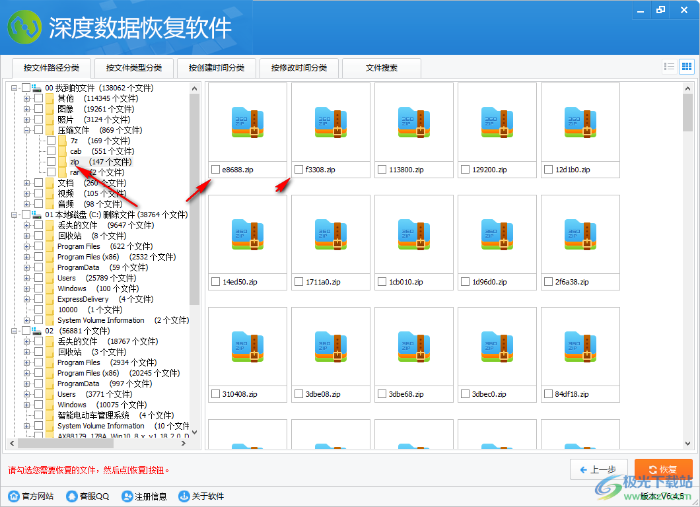Check the zip folder tree checkbox
700x507 pixels.
coord(52,162)
